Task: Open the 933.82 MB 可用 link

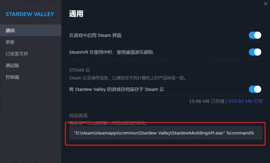Action: pyautogui.click(x=245, y=101)
